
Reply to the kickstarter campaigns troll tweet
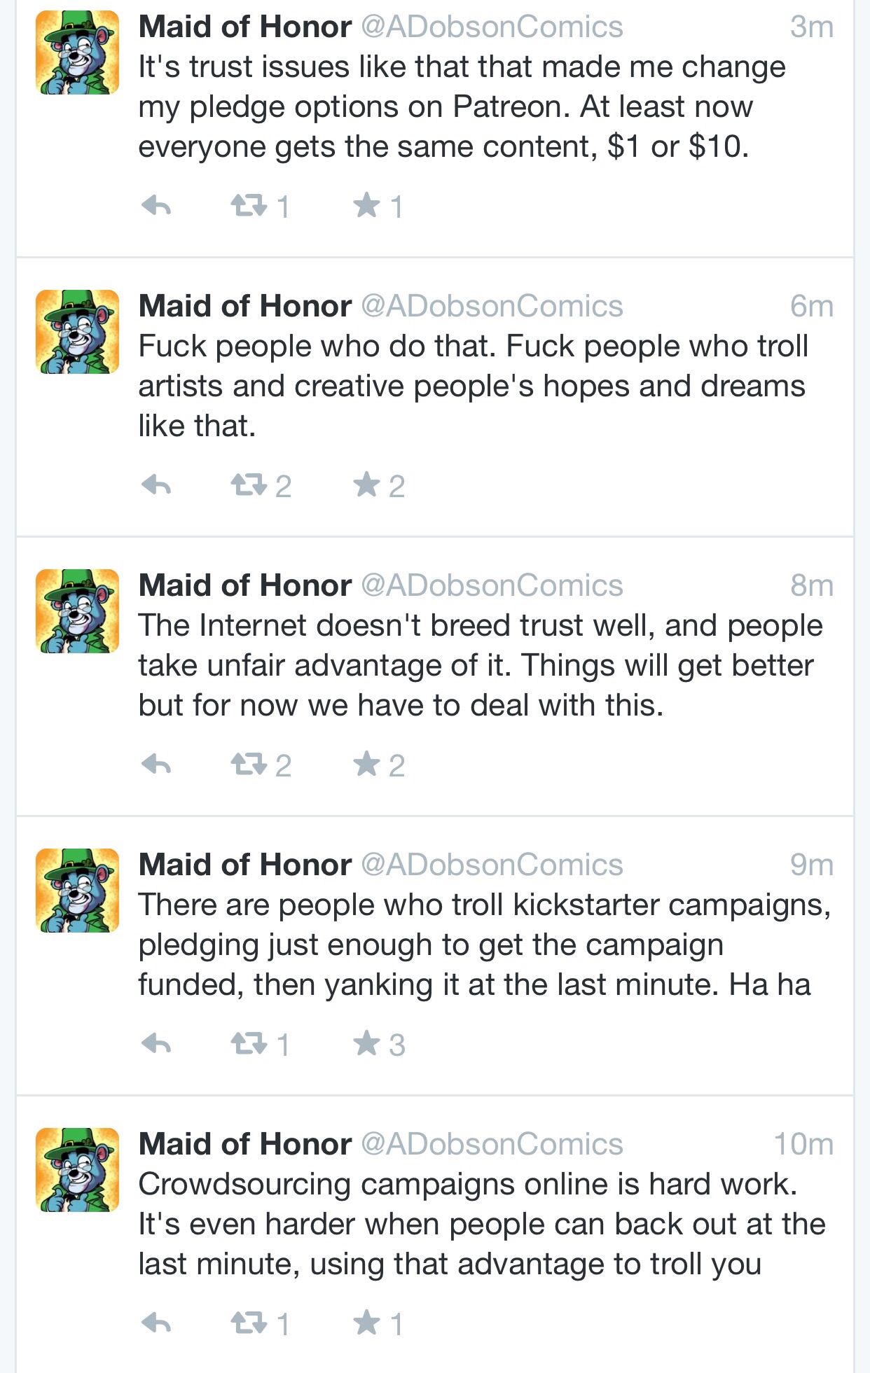[x=156, y=1044]
